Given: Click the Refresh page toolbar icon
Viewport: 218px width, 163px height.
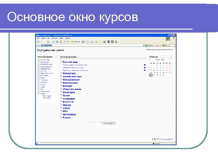Looking at the screenshot, I should pyautogui.click(x=57, y=42).
